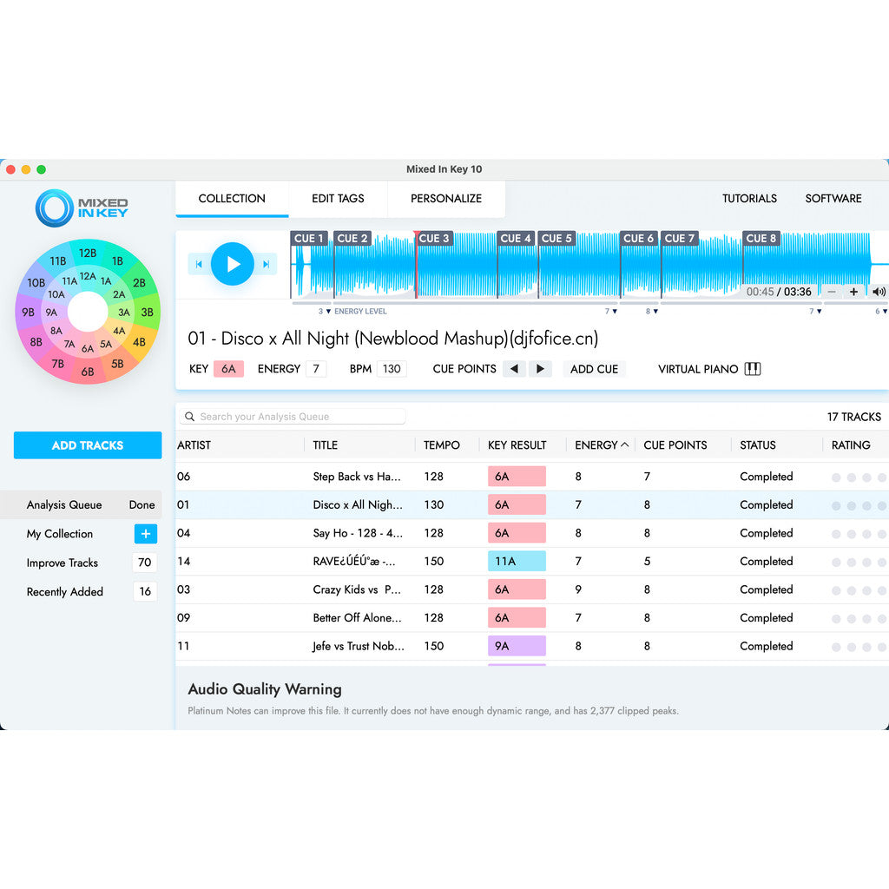Screen dimensions: 889x889
Task: Select CUE 8 marker on waveform
Action: [761, 239]
